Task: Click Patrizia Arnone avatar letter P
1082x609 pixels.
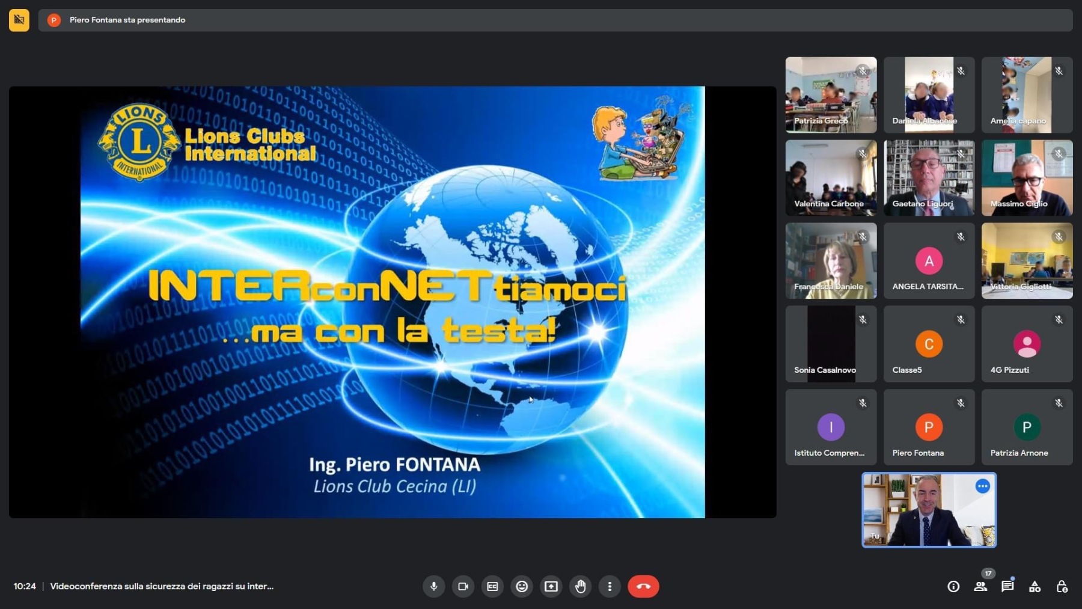Action: [1027, 427]
